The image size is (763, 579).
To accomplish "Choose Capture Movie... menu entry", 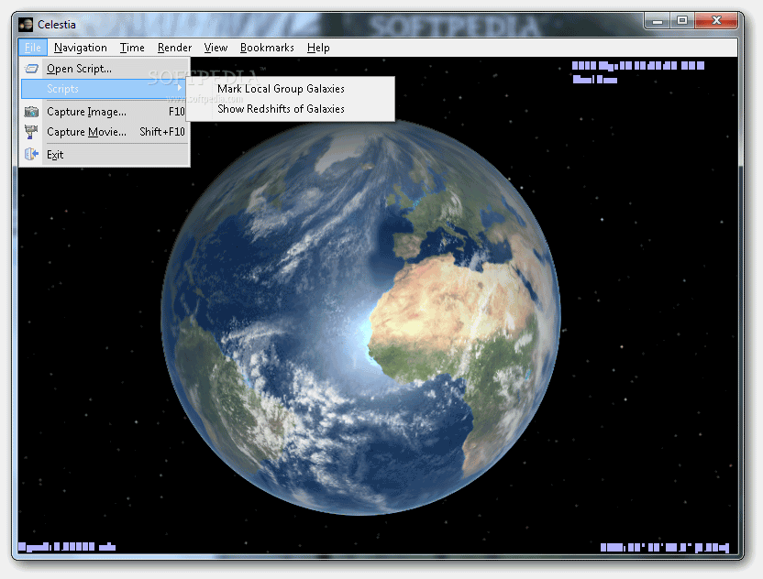I will pyautogui.click(x=105, y=132).
